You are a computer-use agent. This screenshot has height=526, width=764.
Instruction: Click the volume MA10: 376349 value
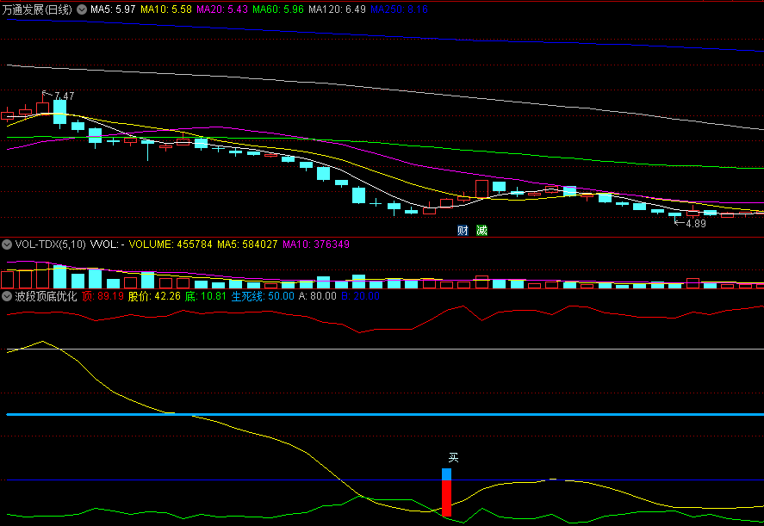pos(316,244)
